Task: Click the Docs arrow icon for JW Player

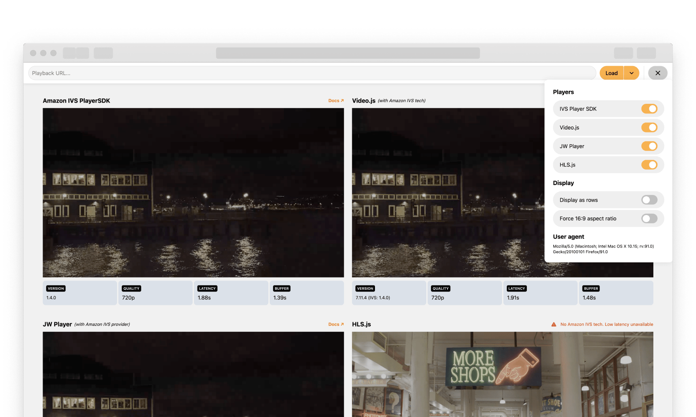Action: [341, 324]
